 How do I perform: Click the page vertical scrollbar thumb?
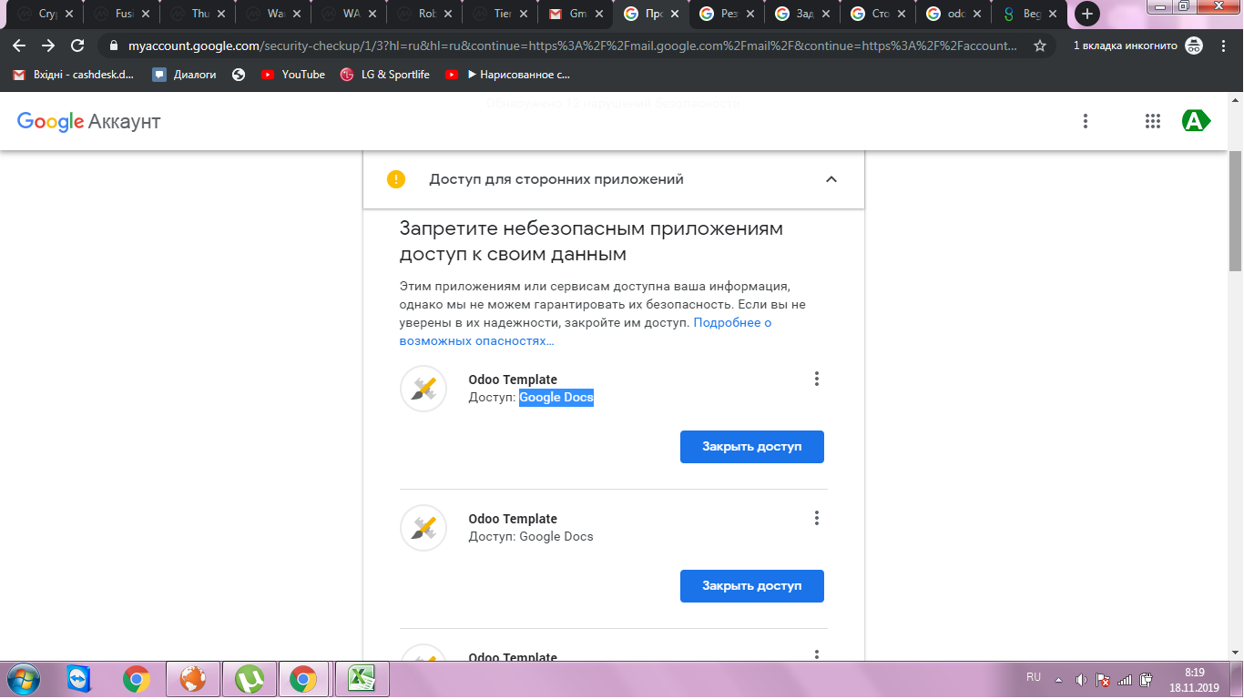click(x=1236, y=209)
